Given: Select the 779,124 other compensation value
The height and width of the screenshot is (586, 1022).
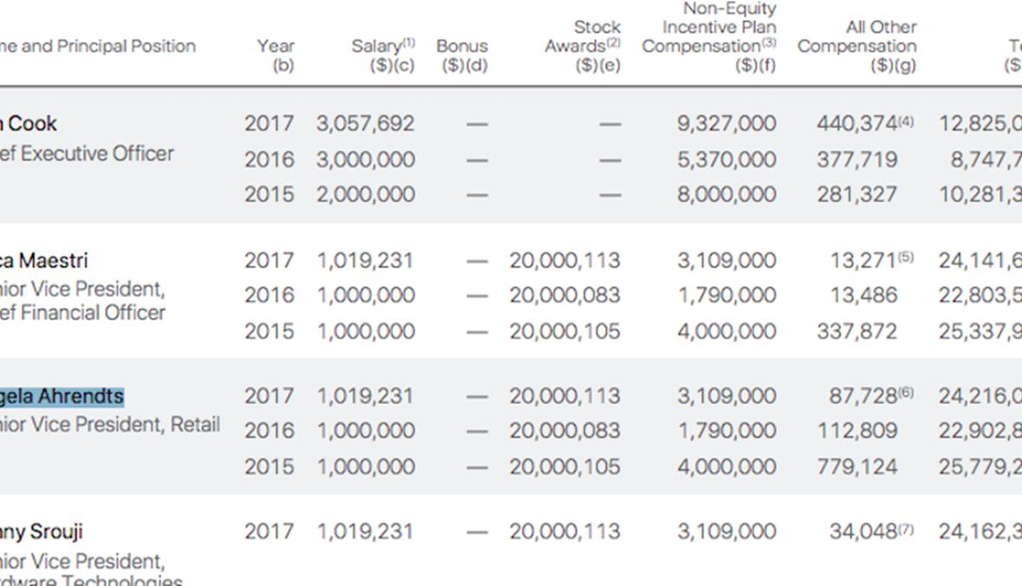Looking at the screenshot, I should (857, 467).
